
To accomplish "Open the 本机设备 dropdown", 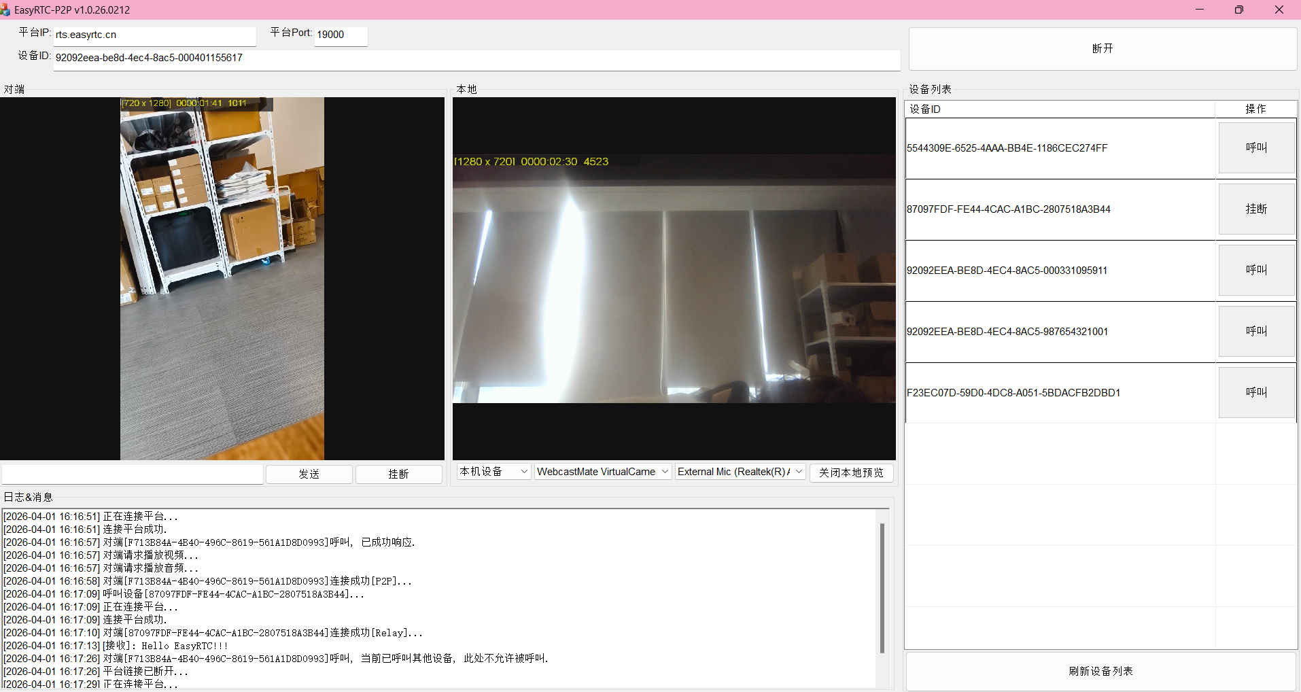I will click(x=493, y=472).
